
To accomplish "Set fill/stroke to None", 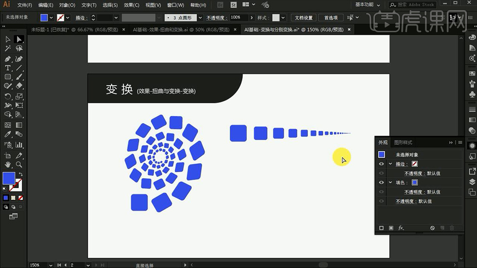I will tap(21, 198).
